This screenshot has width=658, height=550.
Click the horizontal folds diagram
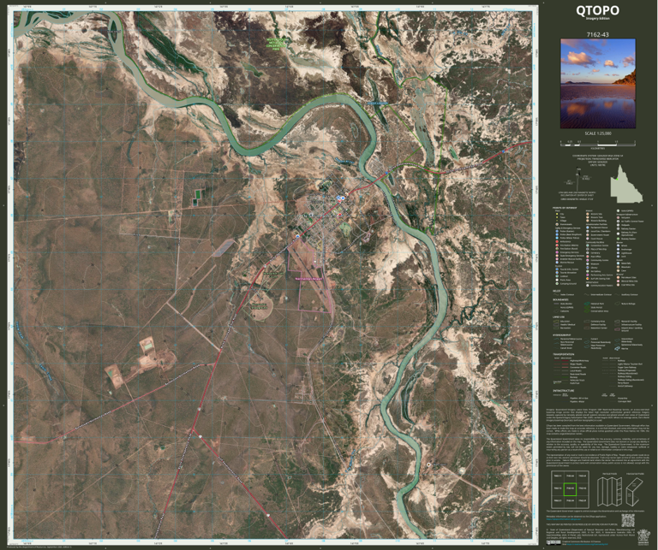(x=634, y=492)
